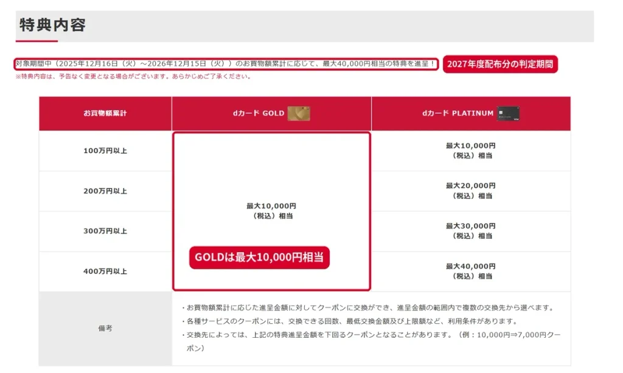
Task: Click the dカード PLATINUM card image
Action: click(x=508, y=114)
